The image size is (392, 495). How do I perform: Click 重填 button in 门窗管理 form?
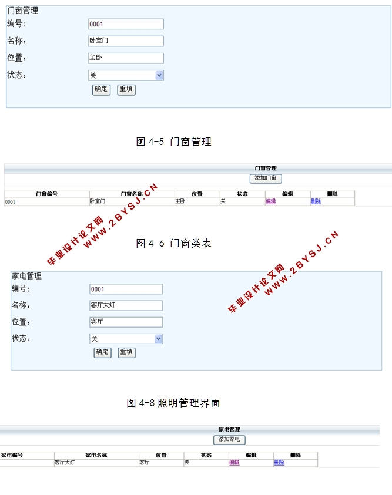[x=126, y=89]
